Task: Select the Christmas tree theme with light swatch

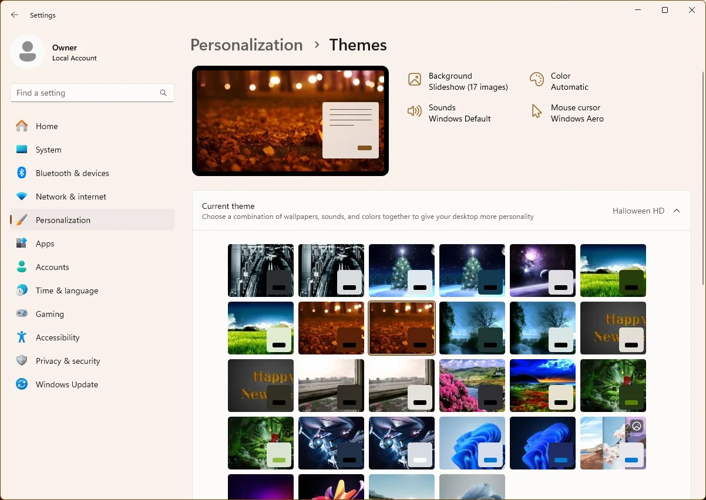Action: coord(402,271)
